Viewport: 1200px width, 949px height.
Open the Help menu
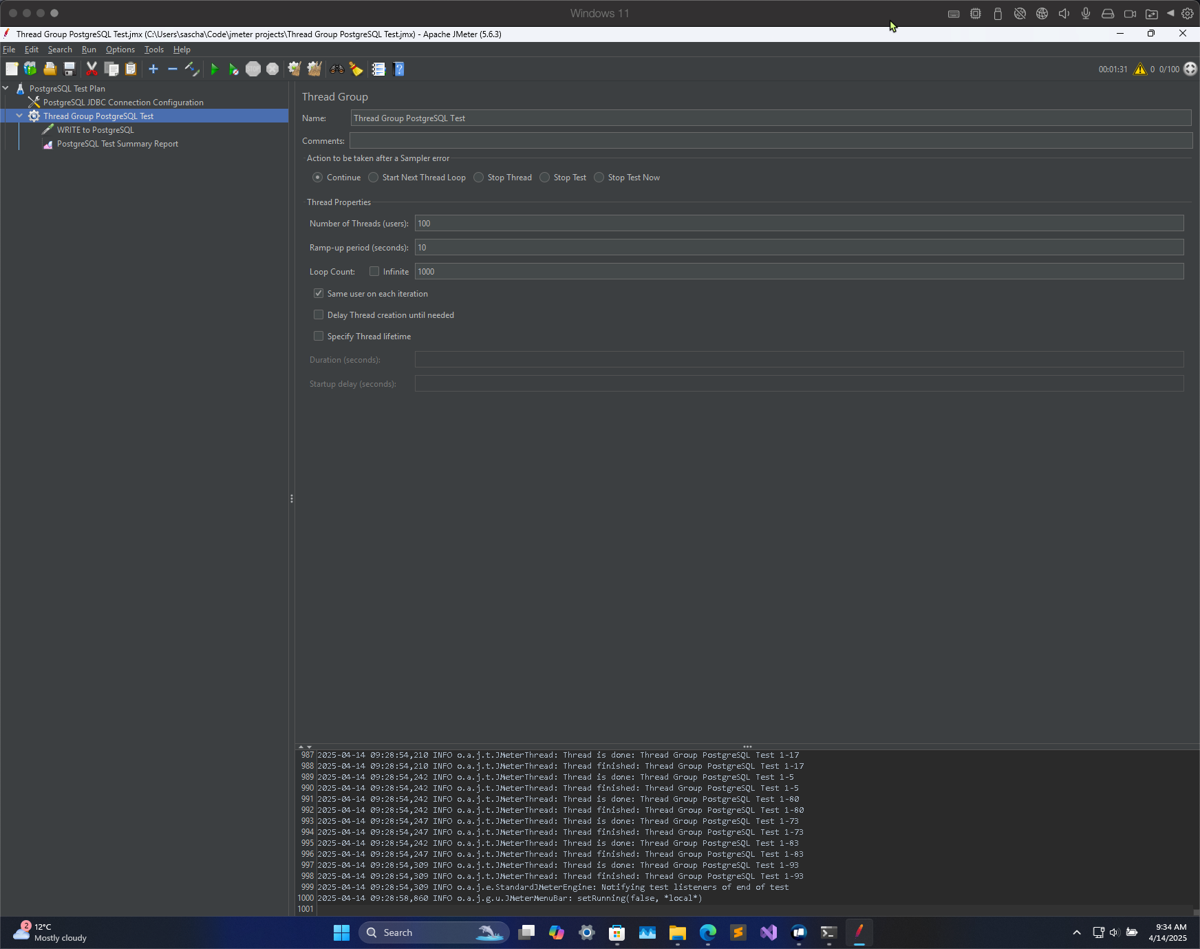pyautogui.click(x=182, y=50)
